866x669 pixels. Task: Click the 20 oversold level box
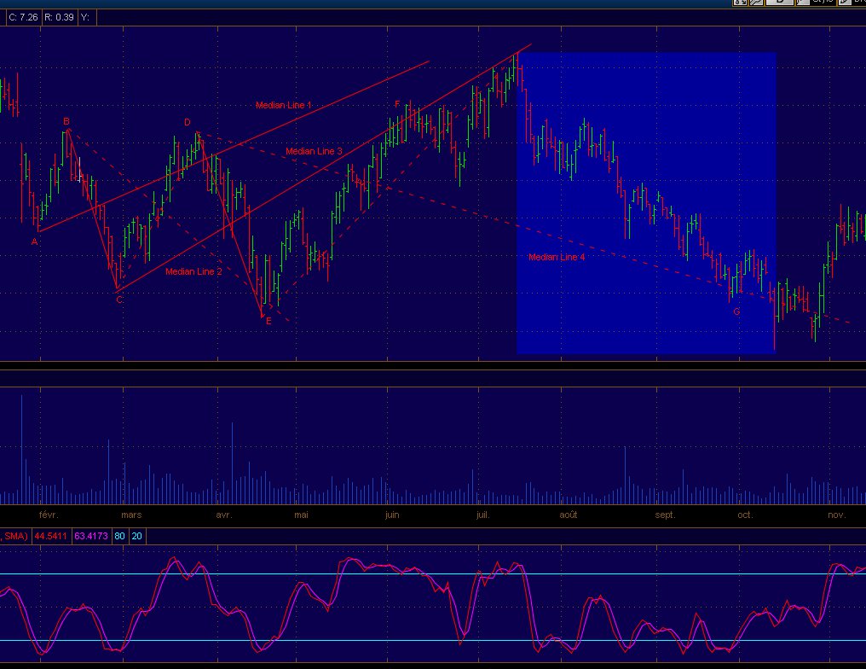(137, 536)
